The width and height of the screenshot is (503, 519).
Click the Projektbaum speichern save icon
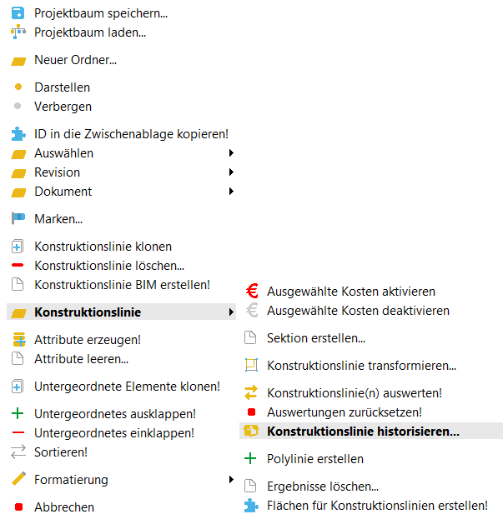[x=18, y=13]
